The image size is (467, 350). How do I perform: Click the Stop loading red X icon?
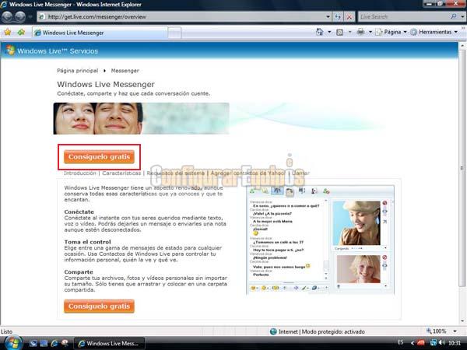coord(349,17)
